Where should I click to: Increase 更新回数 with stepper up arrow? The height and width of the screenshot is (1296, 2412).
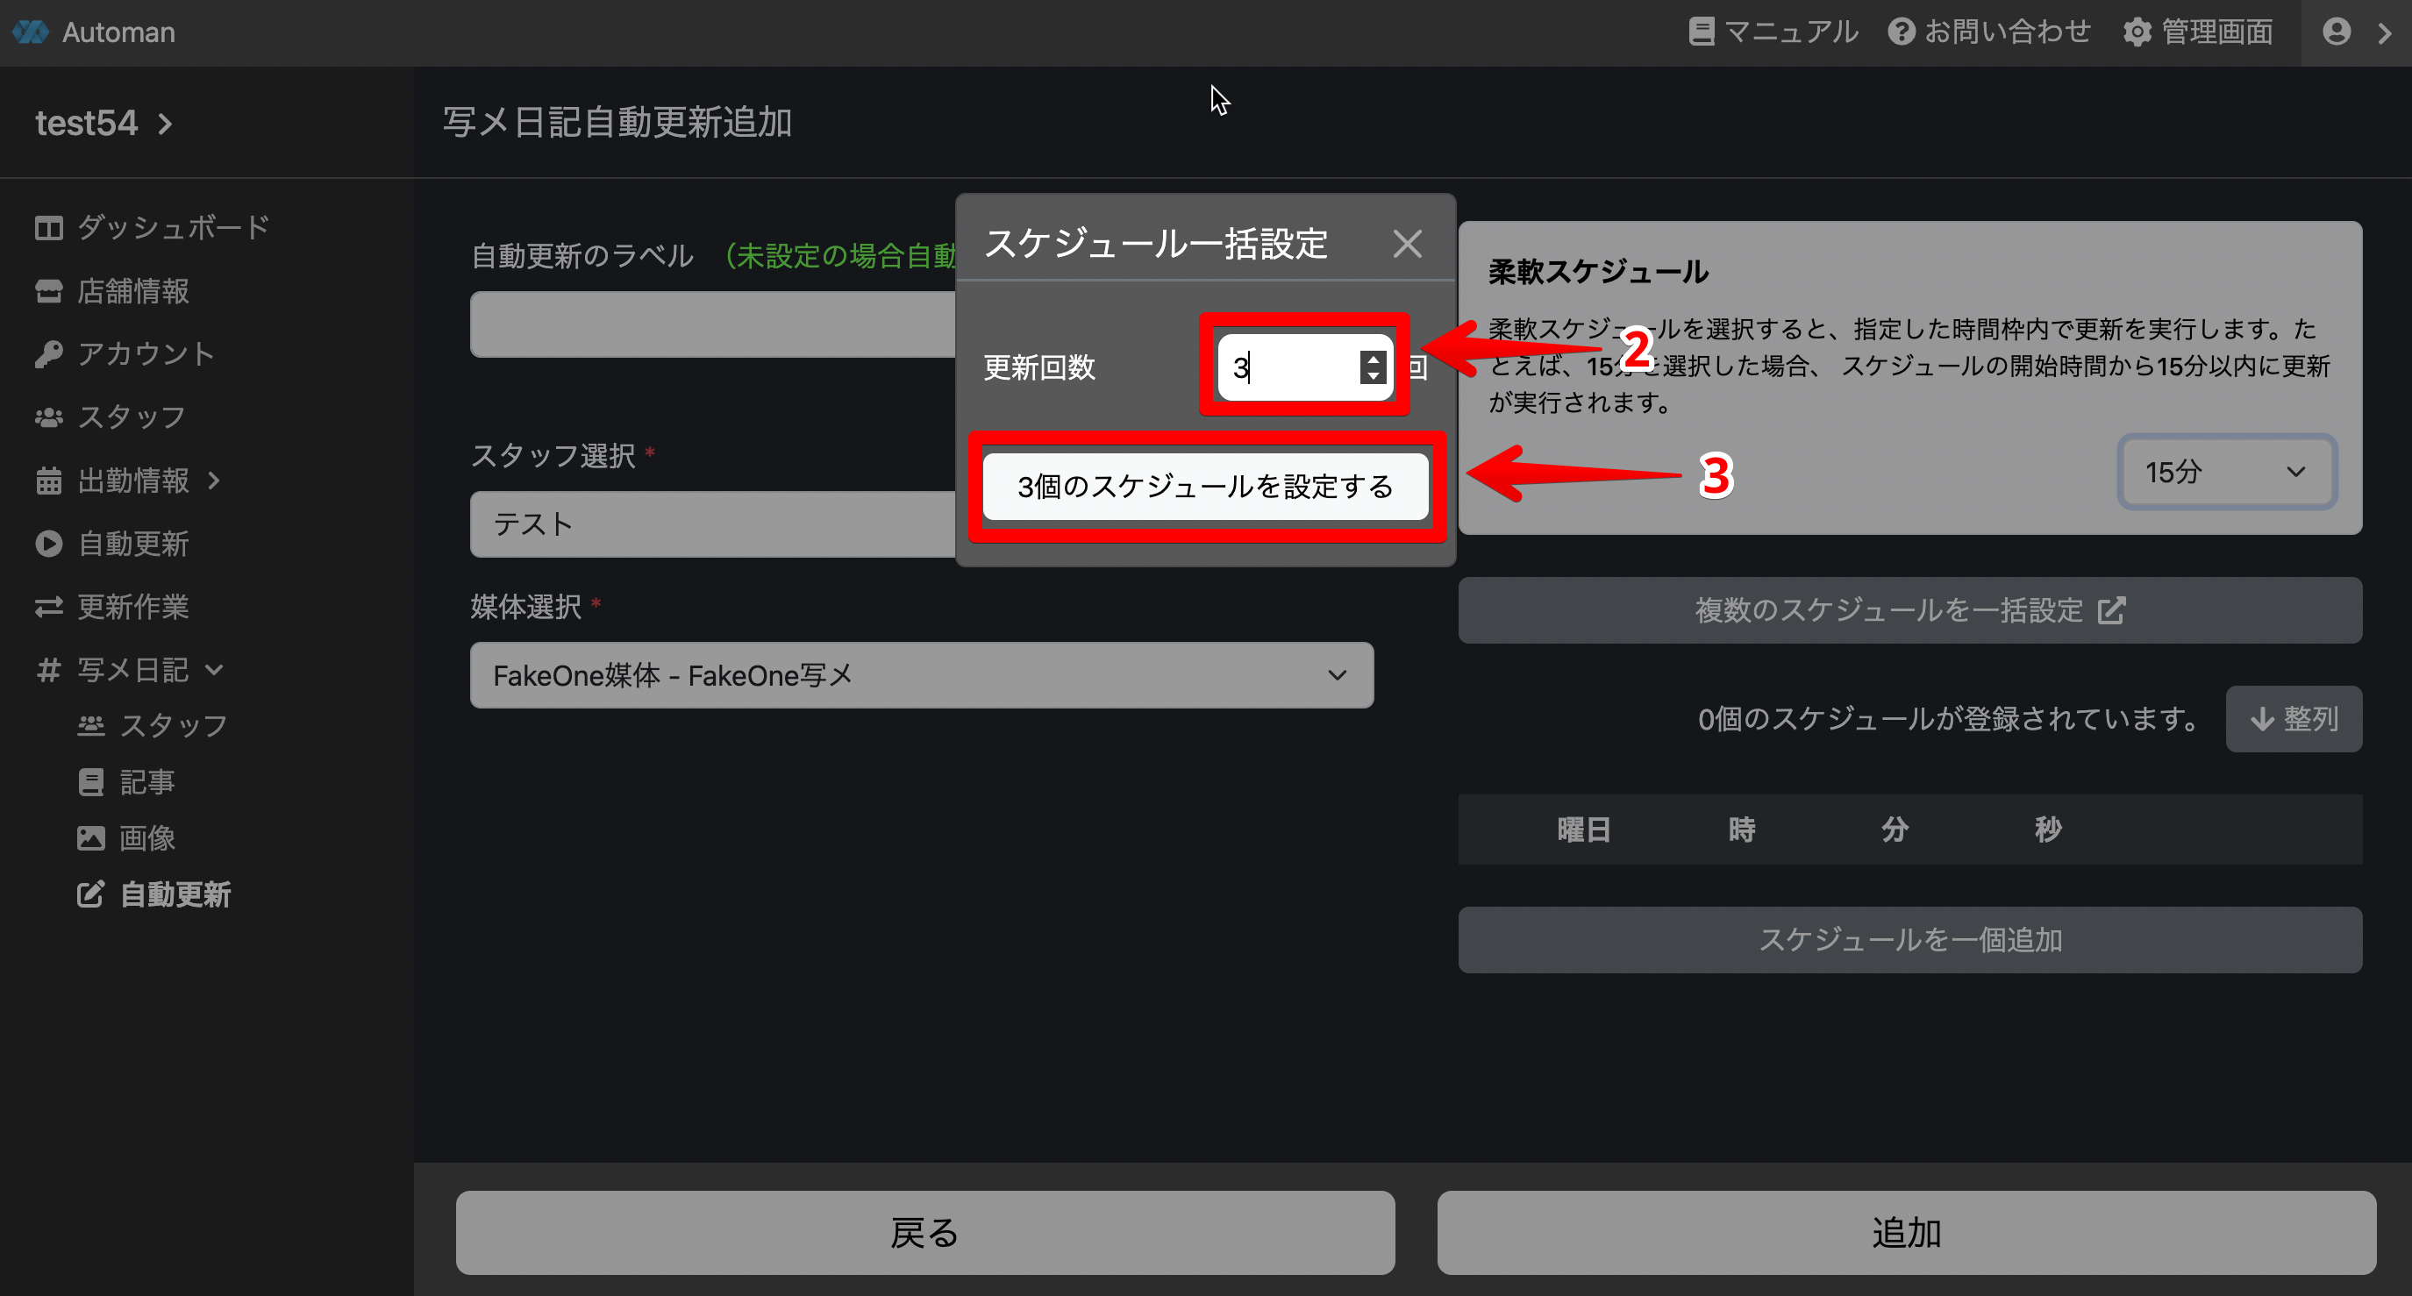(x=1373, y=359)
